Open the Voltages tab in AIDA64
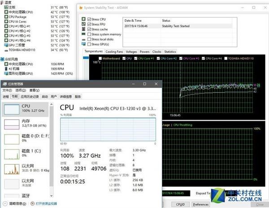Image resolution: width=269 pixels, height=208 pixels. click(131, 52)
